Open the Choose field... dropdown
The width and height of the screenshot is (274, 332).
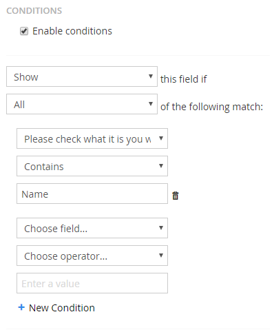click(92, 228)
